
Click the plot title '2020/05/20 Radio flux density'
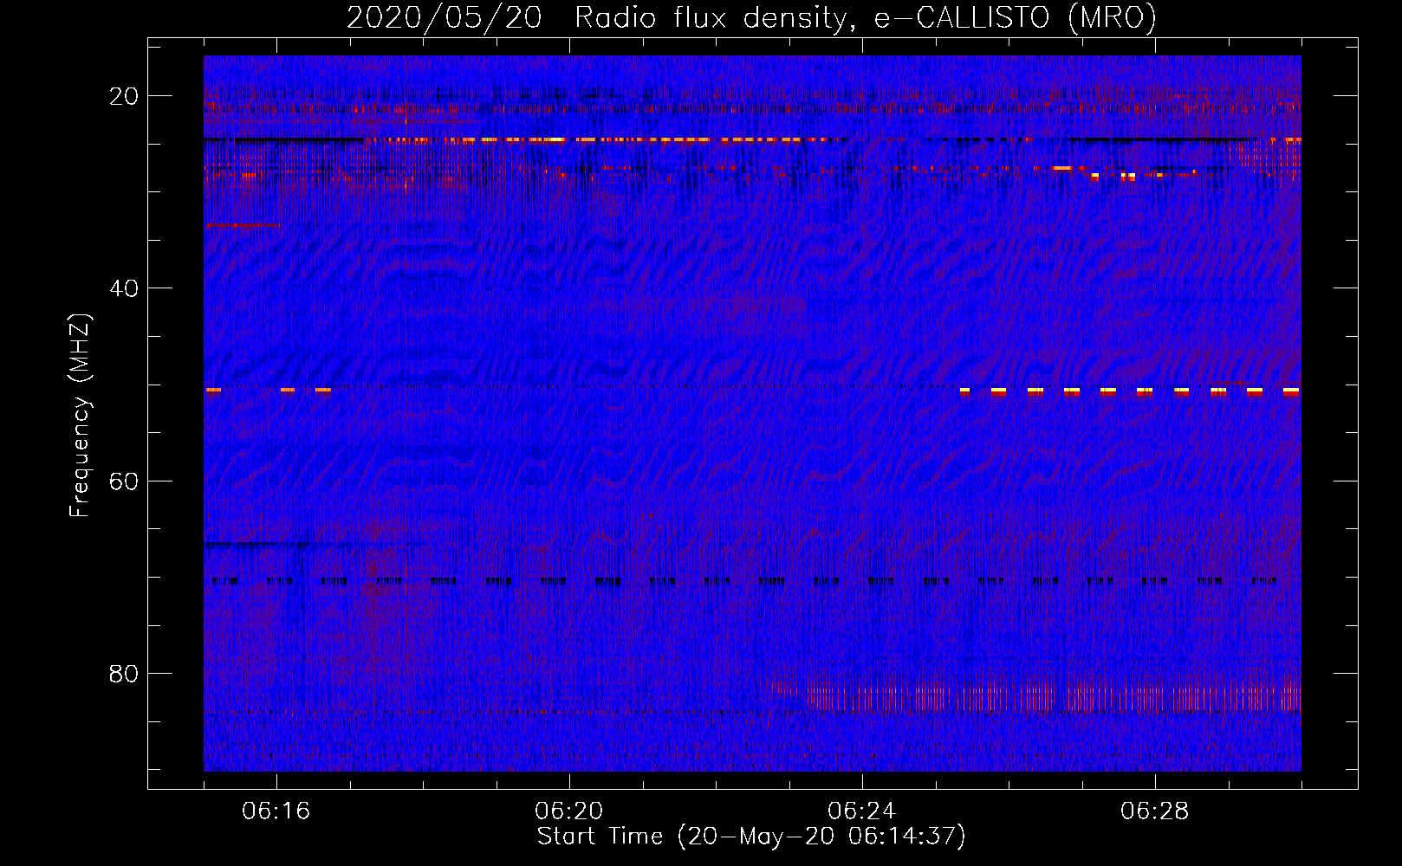pos(751,17)
